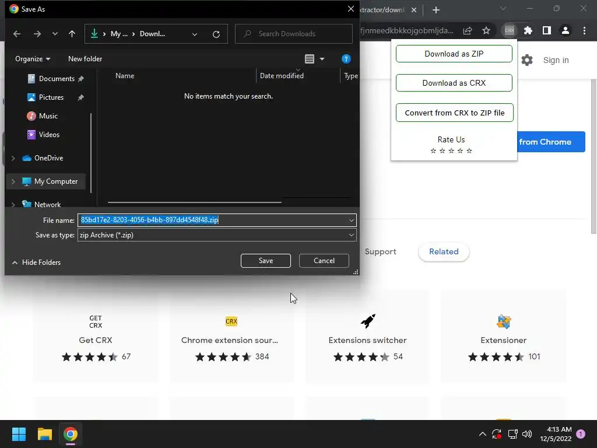Change the view layout icon
This screenshot has width=597, height=448.
click(310, 59)
